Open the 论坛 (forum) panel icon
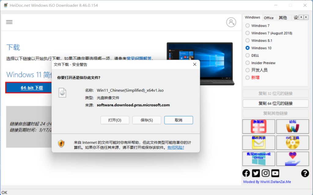313x195 pixels. tap(293, 126)
